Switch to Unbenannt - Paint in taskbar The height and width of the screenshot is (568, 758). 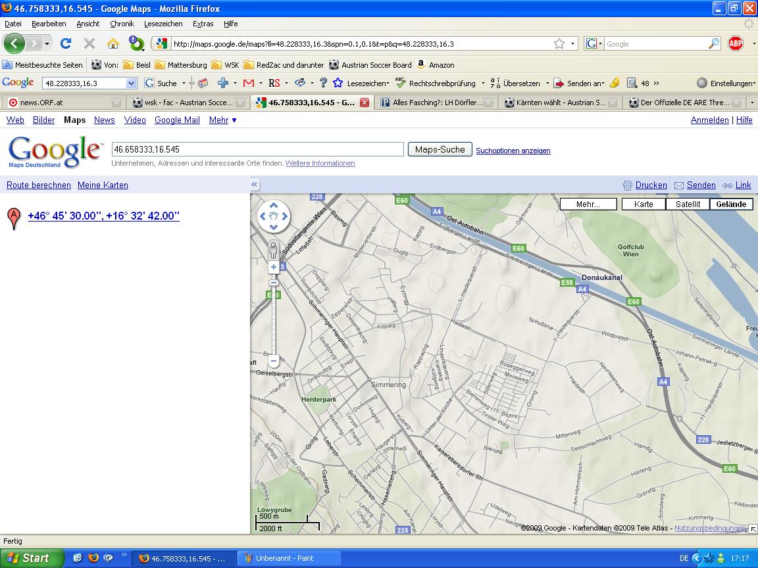tap(289, 558)
